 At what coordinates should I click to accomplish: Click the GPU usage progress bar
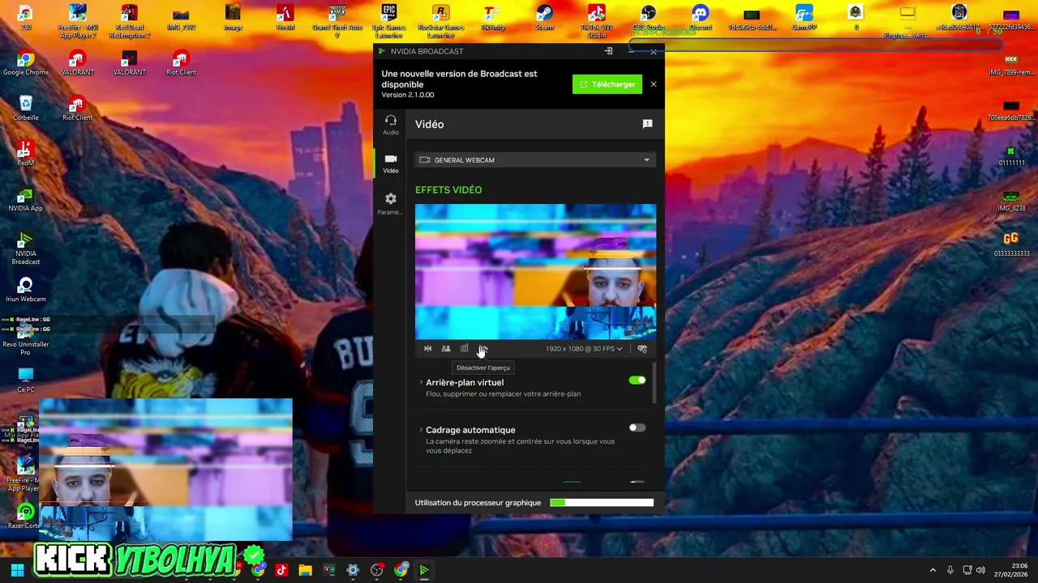click(x=602, y=503)
